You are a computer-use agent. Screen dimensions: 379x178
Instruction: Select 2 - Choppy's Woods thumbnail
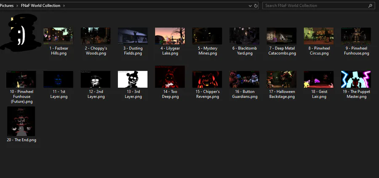coord(96,36)
